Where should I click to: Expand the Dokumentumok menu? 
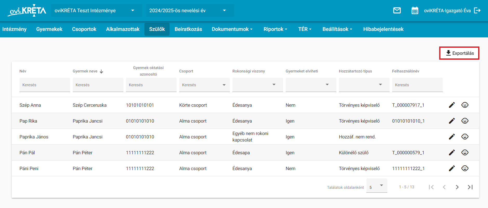tap(232, 29)
